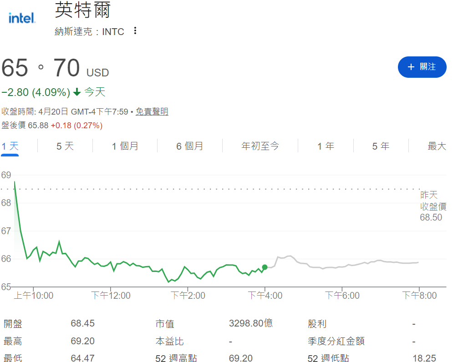Click the plus icon on the 關注 button
The width and height of the screenshot is (453, 362).
(412, 67)
